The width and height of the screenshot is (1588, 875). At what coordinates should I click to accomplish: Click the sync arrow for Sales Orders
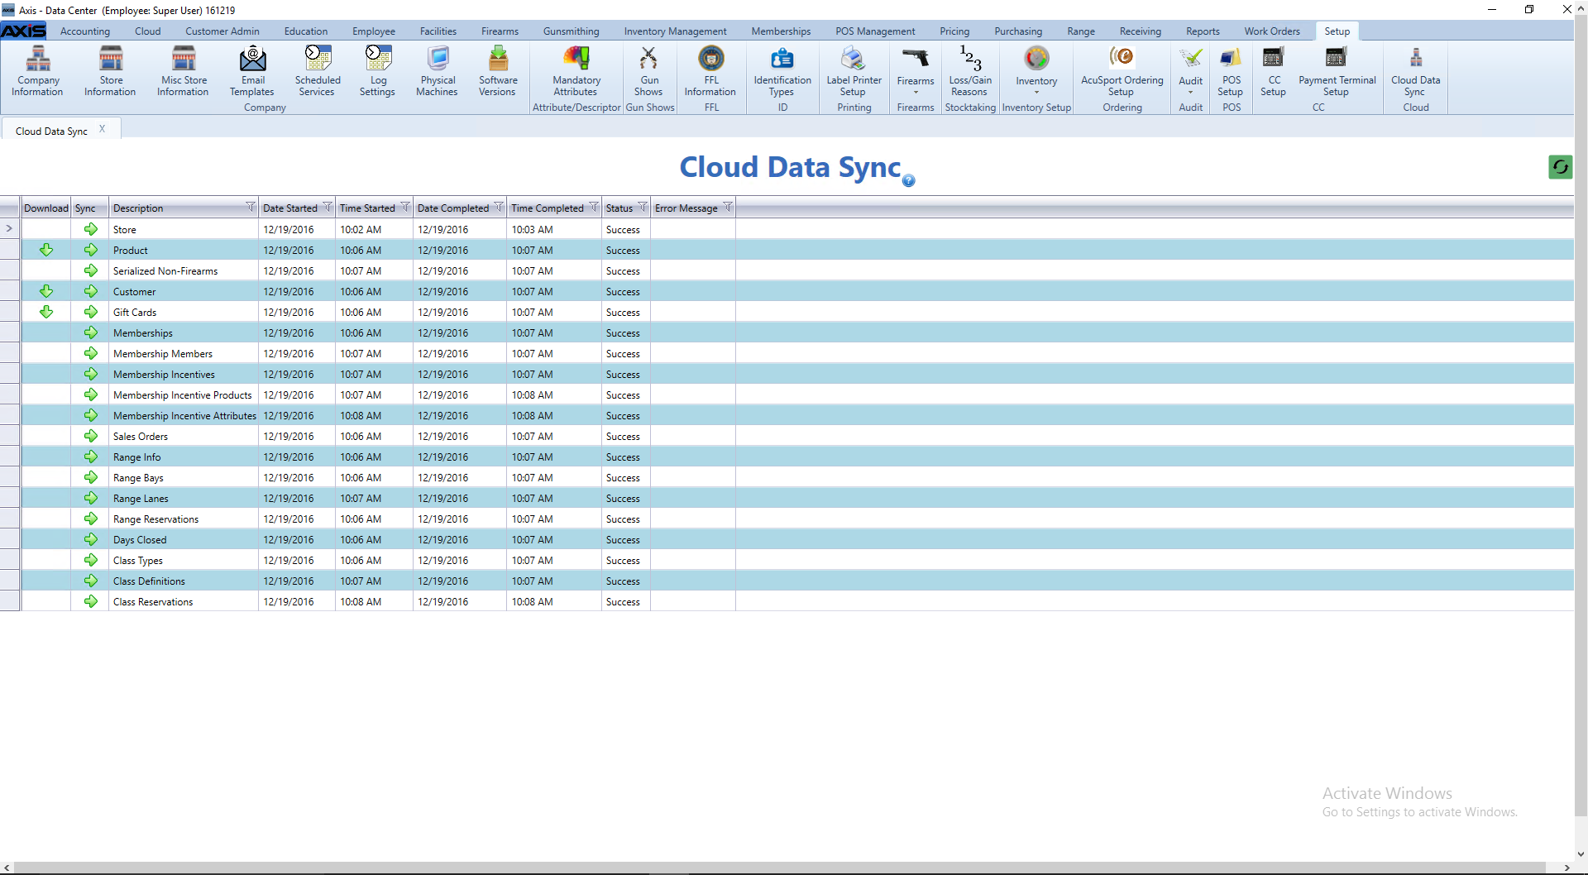[90, 436]
